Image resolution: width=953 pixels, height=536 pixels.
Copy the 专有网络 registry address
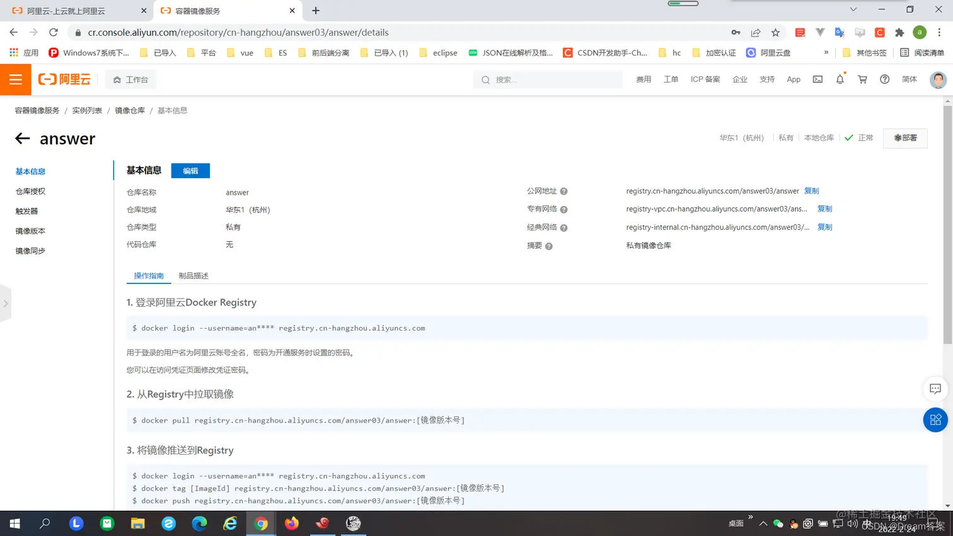[x=824, y=208]
